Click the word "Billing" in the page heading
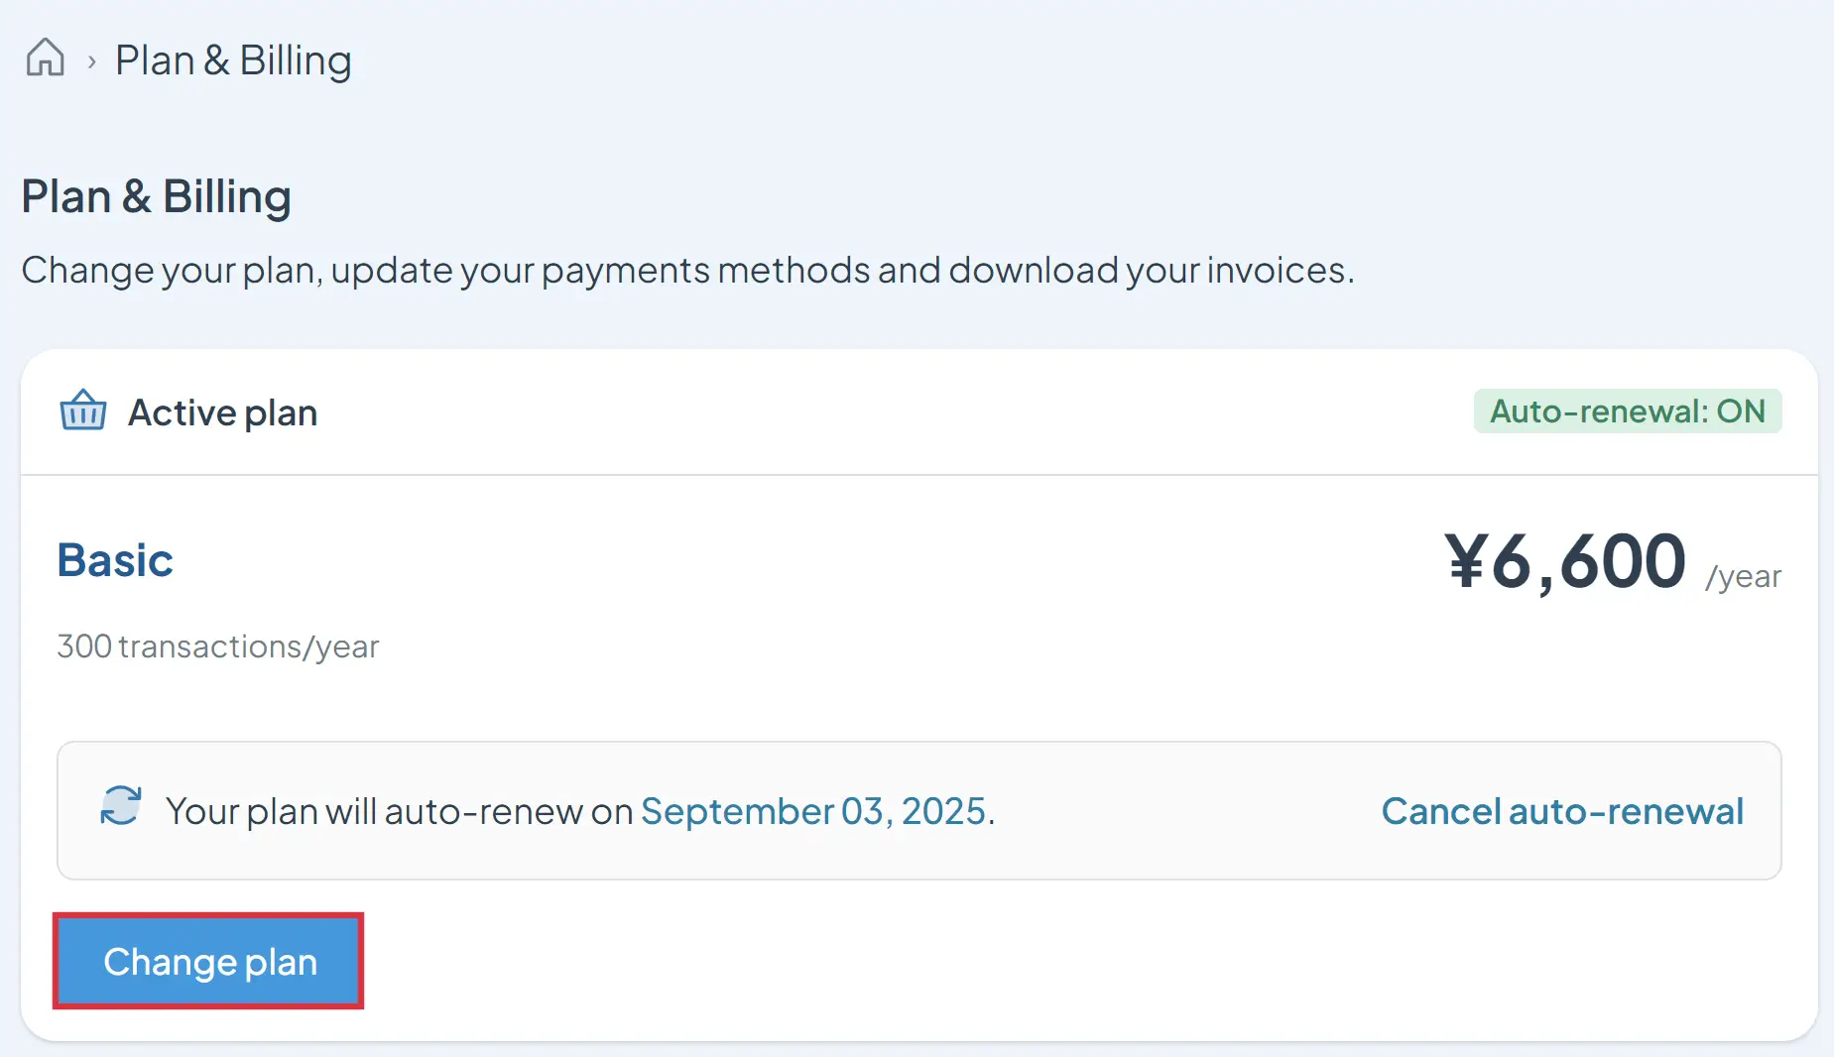The height and width of the screenshot is (1057, 1834). point(226,196)
